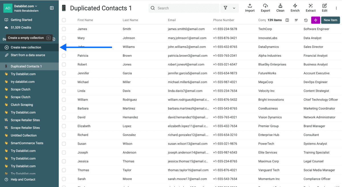Click the Chief Technology Officer cell
The height and width of the screenshot is (187, 342).
(x=321, y=100)
